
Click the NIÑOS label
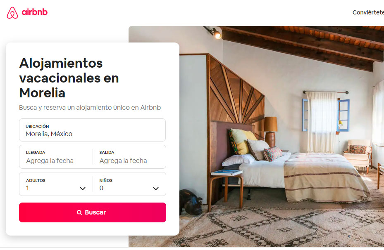pyautogui.click(x=106, y=180)
